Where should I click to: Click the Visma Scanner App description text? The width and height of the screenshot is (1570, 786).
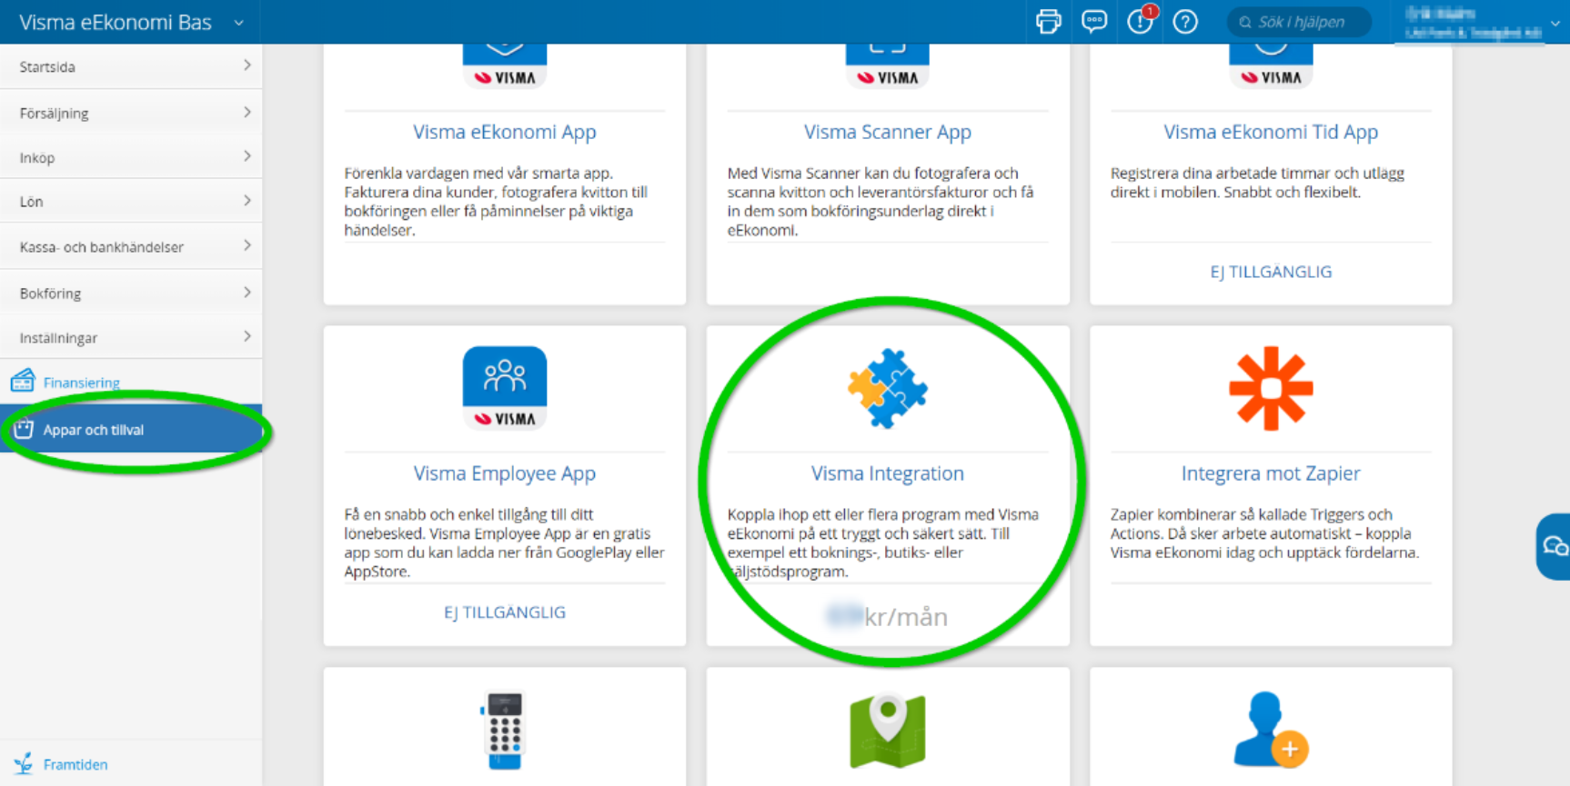[x=881, y=202]
